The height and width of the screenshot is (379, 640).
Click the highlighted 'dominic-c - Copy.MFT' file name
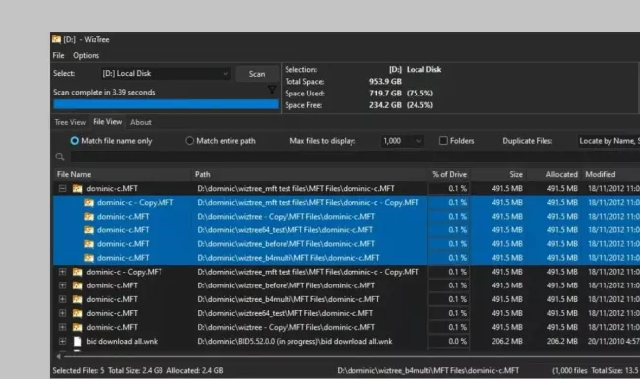tap(136, 203)
